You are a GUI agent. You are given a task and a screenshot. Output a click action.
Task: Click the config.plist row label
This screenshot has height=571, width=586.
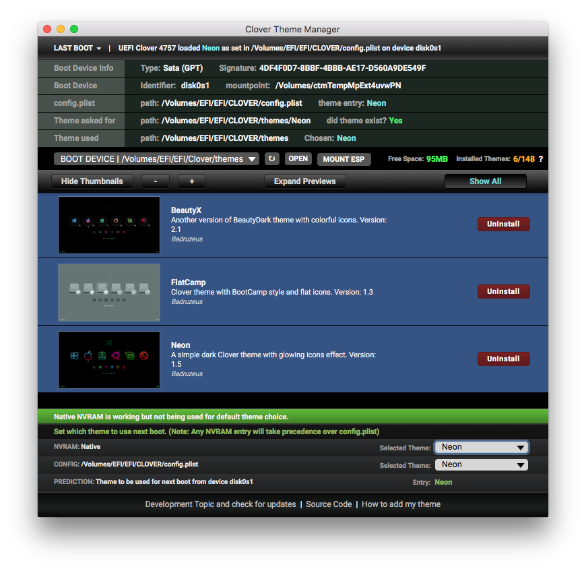(74, 103)
